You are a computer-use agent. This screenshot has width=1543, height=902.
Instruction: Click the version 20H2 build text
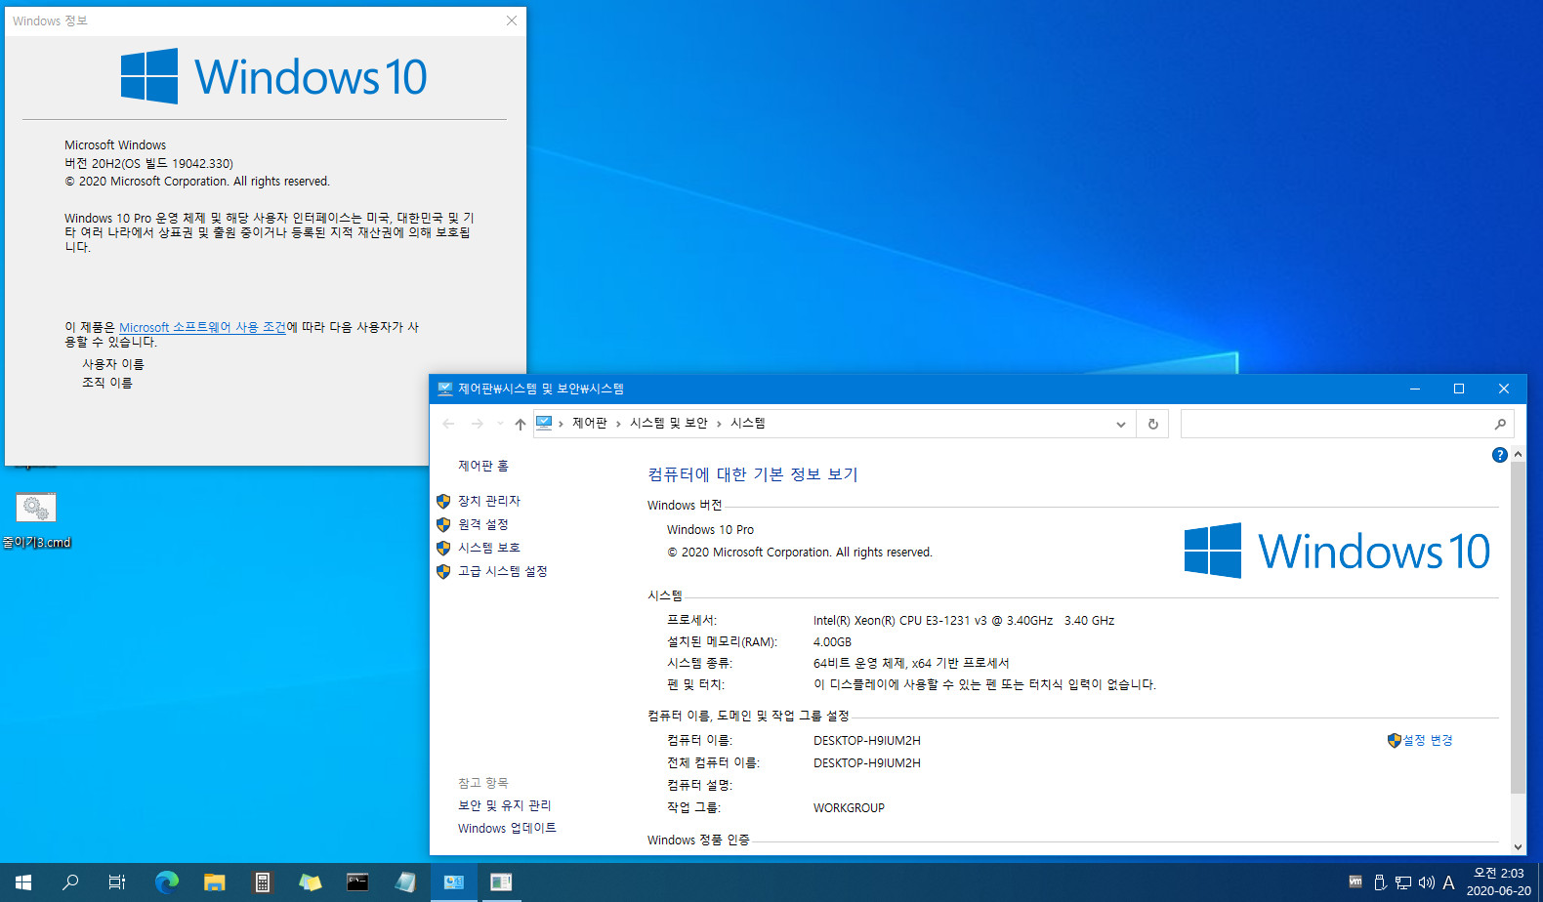click(x=148, y=164)
